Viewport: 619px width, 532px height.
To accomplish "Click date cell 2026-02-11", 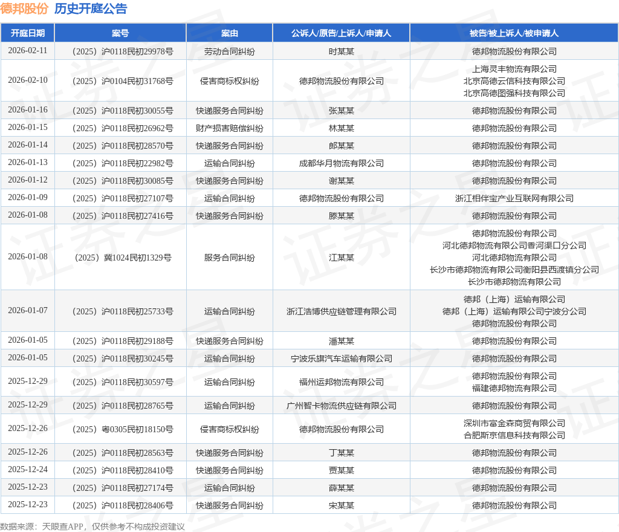I will click(28, 51).
